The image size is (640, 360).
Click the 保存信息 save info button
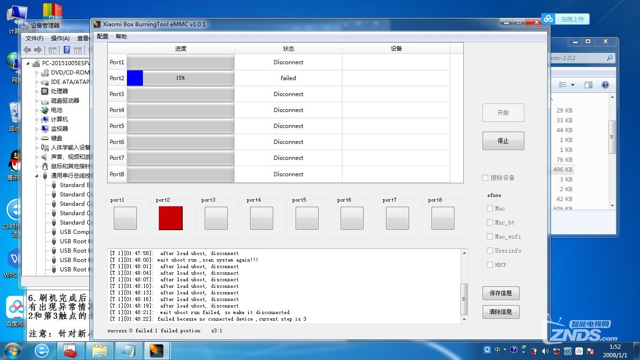coord(501,293)
